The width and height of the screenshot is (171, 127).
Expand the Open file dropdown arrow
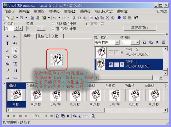coord(17,18)
